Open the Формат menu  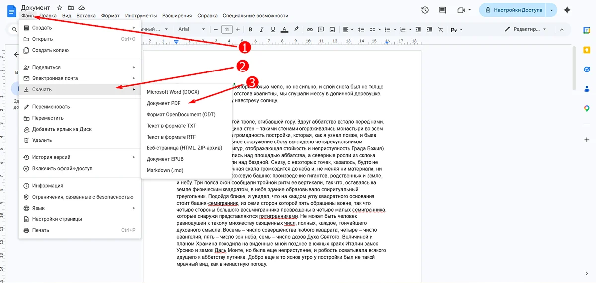[110, 16]
